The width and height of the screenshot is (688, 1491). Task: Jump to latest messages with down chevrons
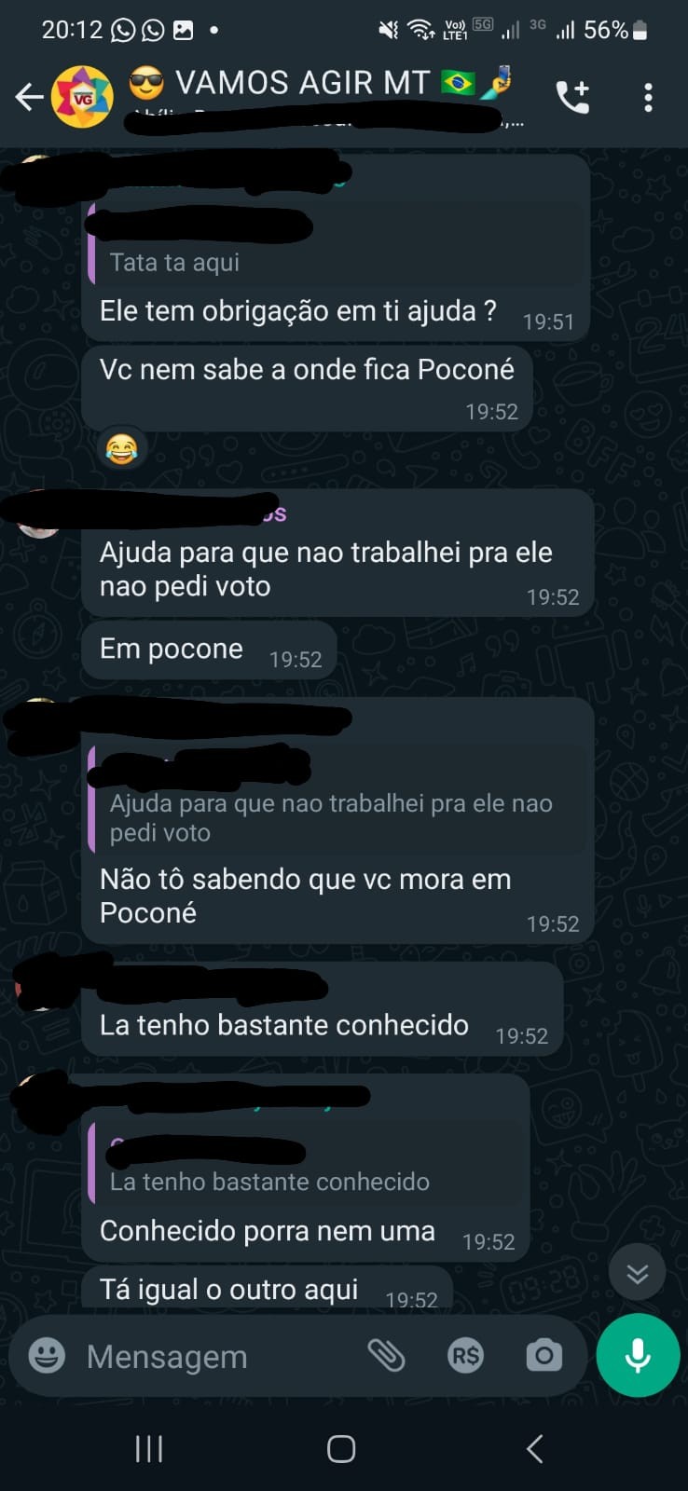coord(638,1272)
